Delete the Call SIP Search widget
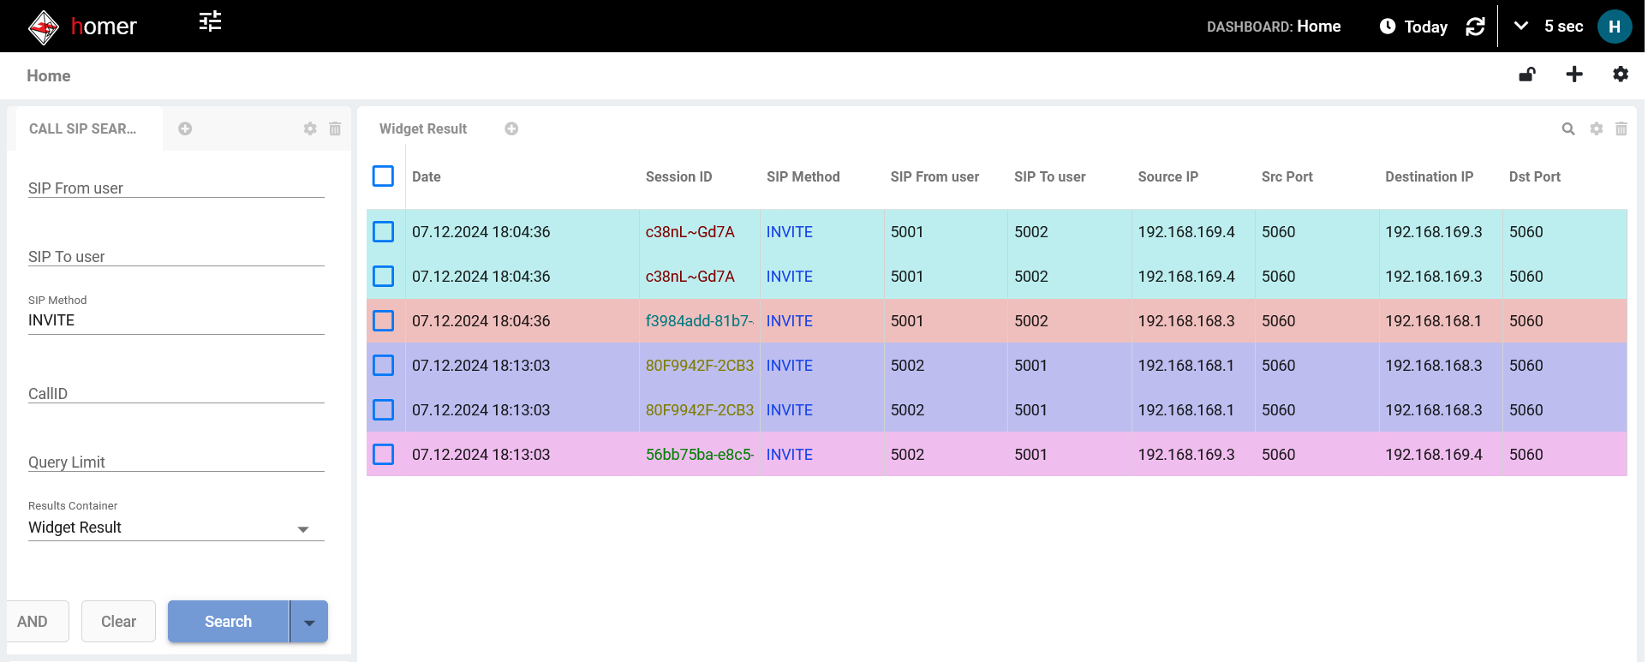The image size is (1648, 662). tap(335, 128)
